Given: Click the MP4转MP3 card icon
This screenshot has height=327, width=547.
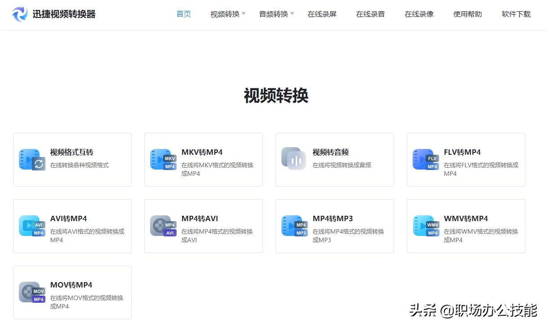Looking at the screenshot, I should tap(294, 226).
